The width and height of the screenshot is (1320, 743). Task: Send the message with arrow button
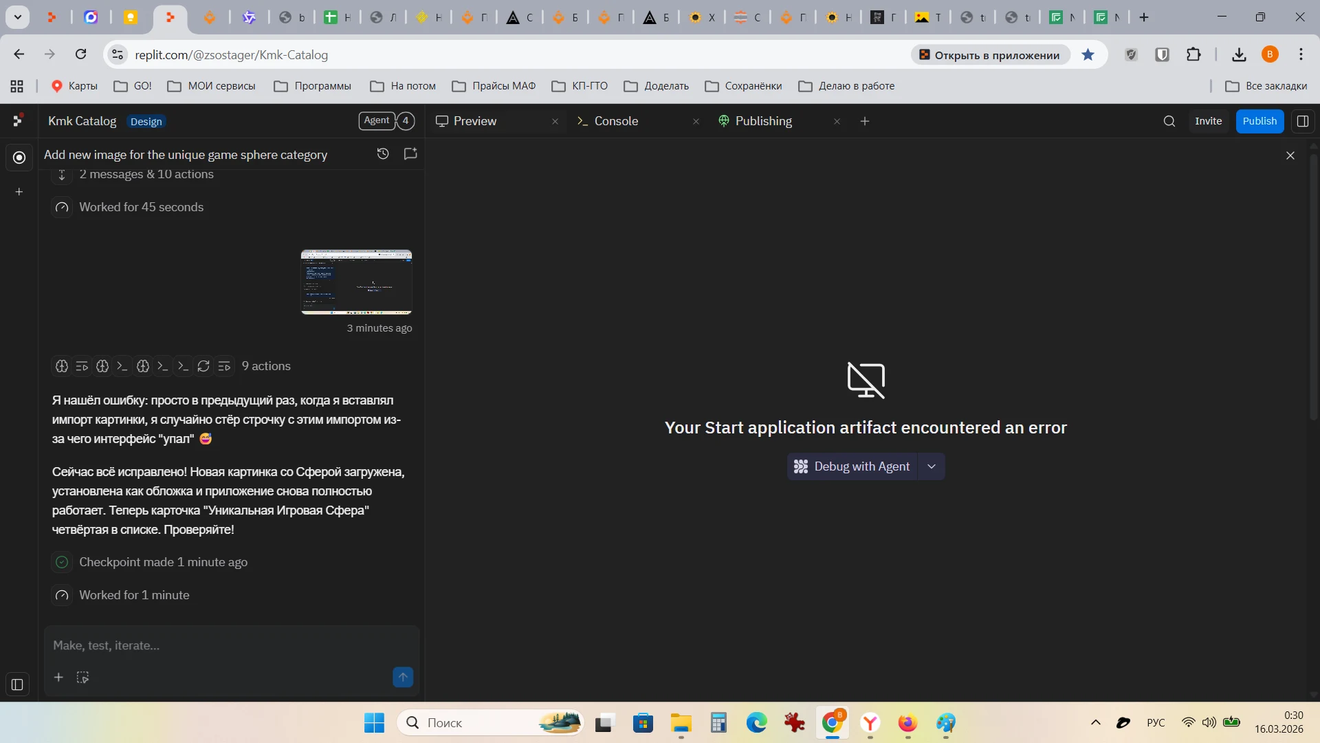[x=403, y=678]
